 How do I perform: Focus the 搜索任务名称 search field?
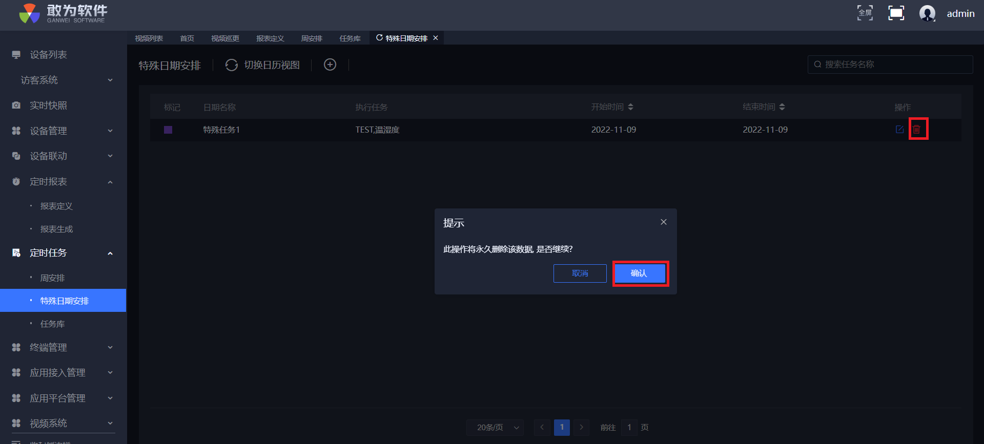coord(890,65)
